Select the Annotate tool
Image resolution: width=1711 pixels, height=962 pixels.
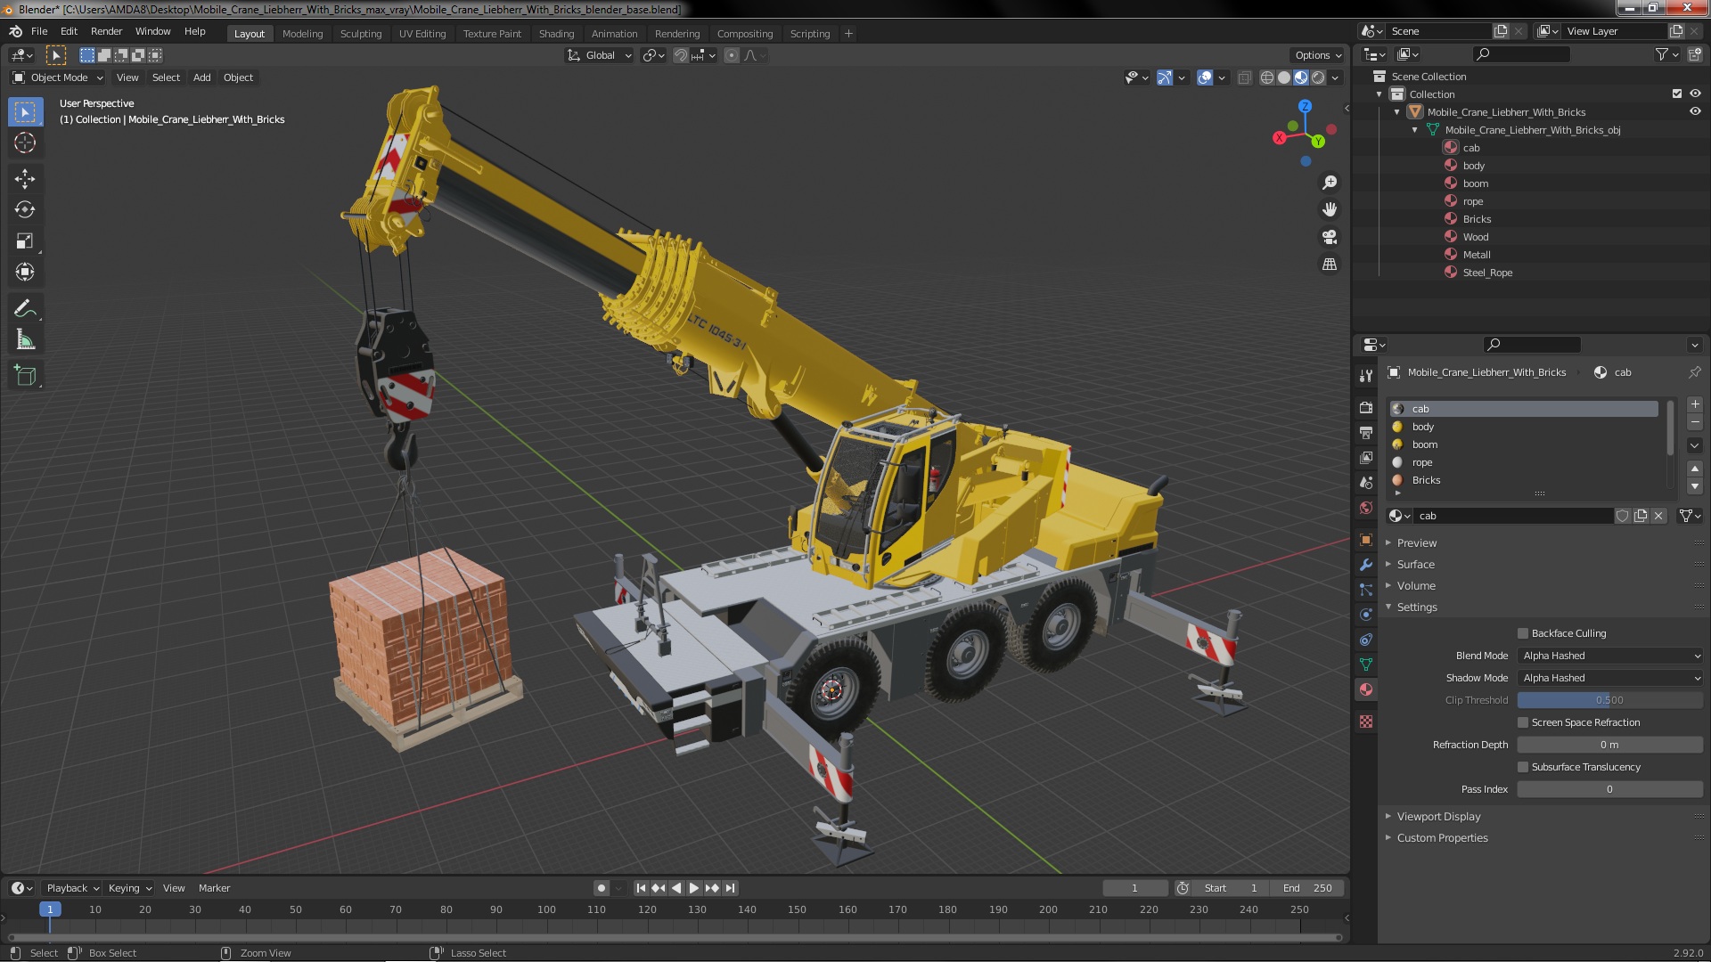click(x=25, y=309)
